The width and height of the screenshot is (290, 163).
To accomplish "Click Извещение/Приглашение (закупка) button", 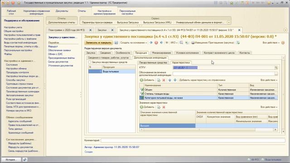I will tap(213, 43).
